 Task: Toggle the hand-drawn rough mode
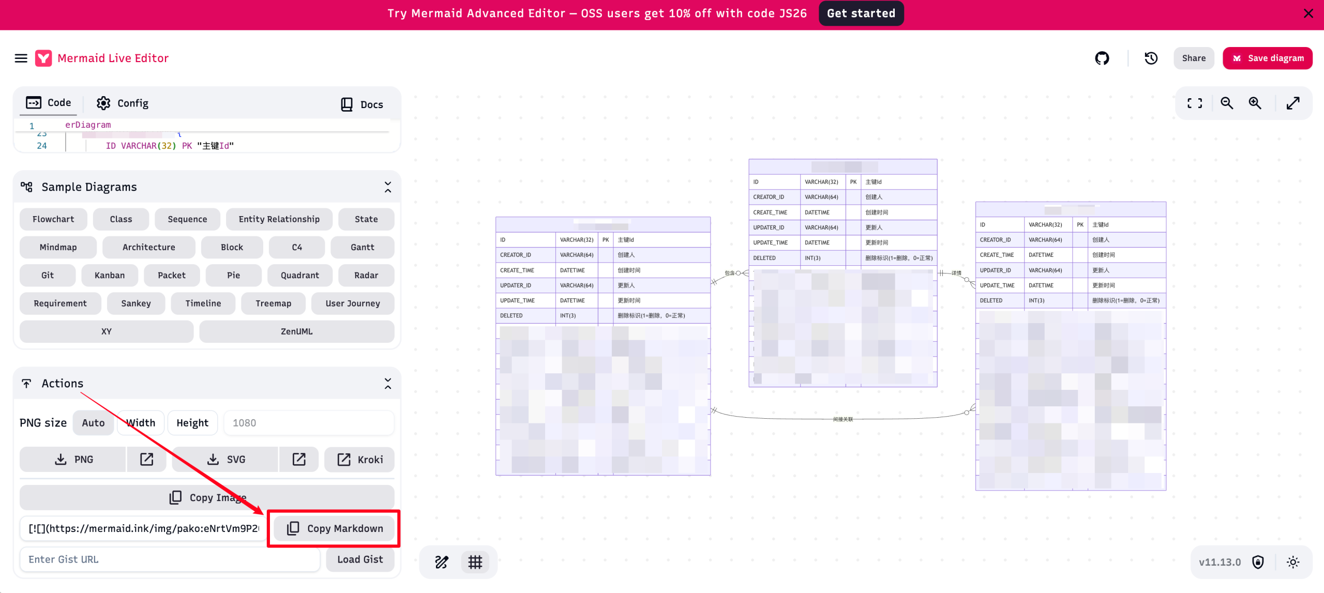[x=441, y=562]
